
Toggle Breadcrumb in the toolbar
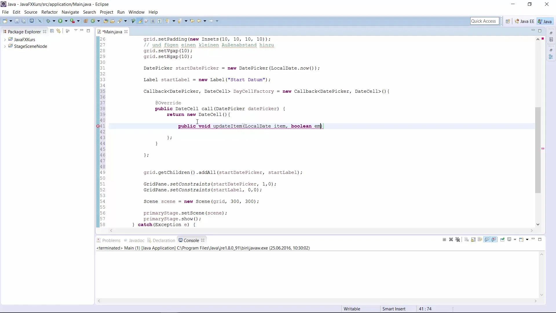[133, 21]
